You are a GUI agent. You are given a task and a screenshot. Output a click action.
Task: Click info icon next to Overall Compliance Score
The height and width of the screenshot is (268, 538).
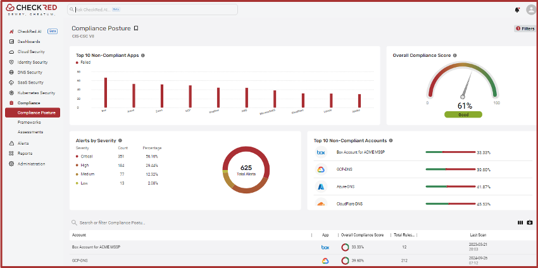455,56
